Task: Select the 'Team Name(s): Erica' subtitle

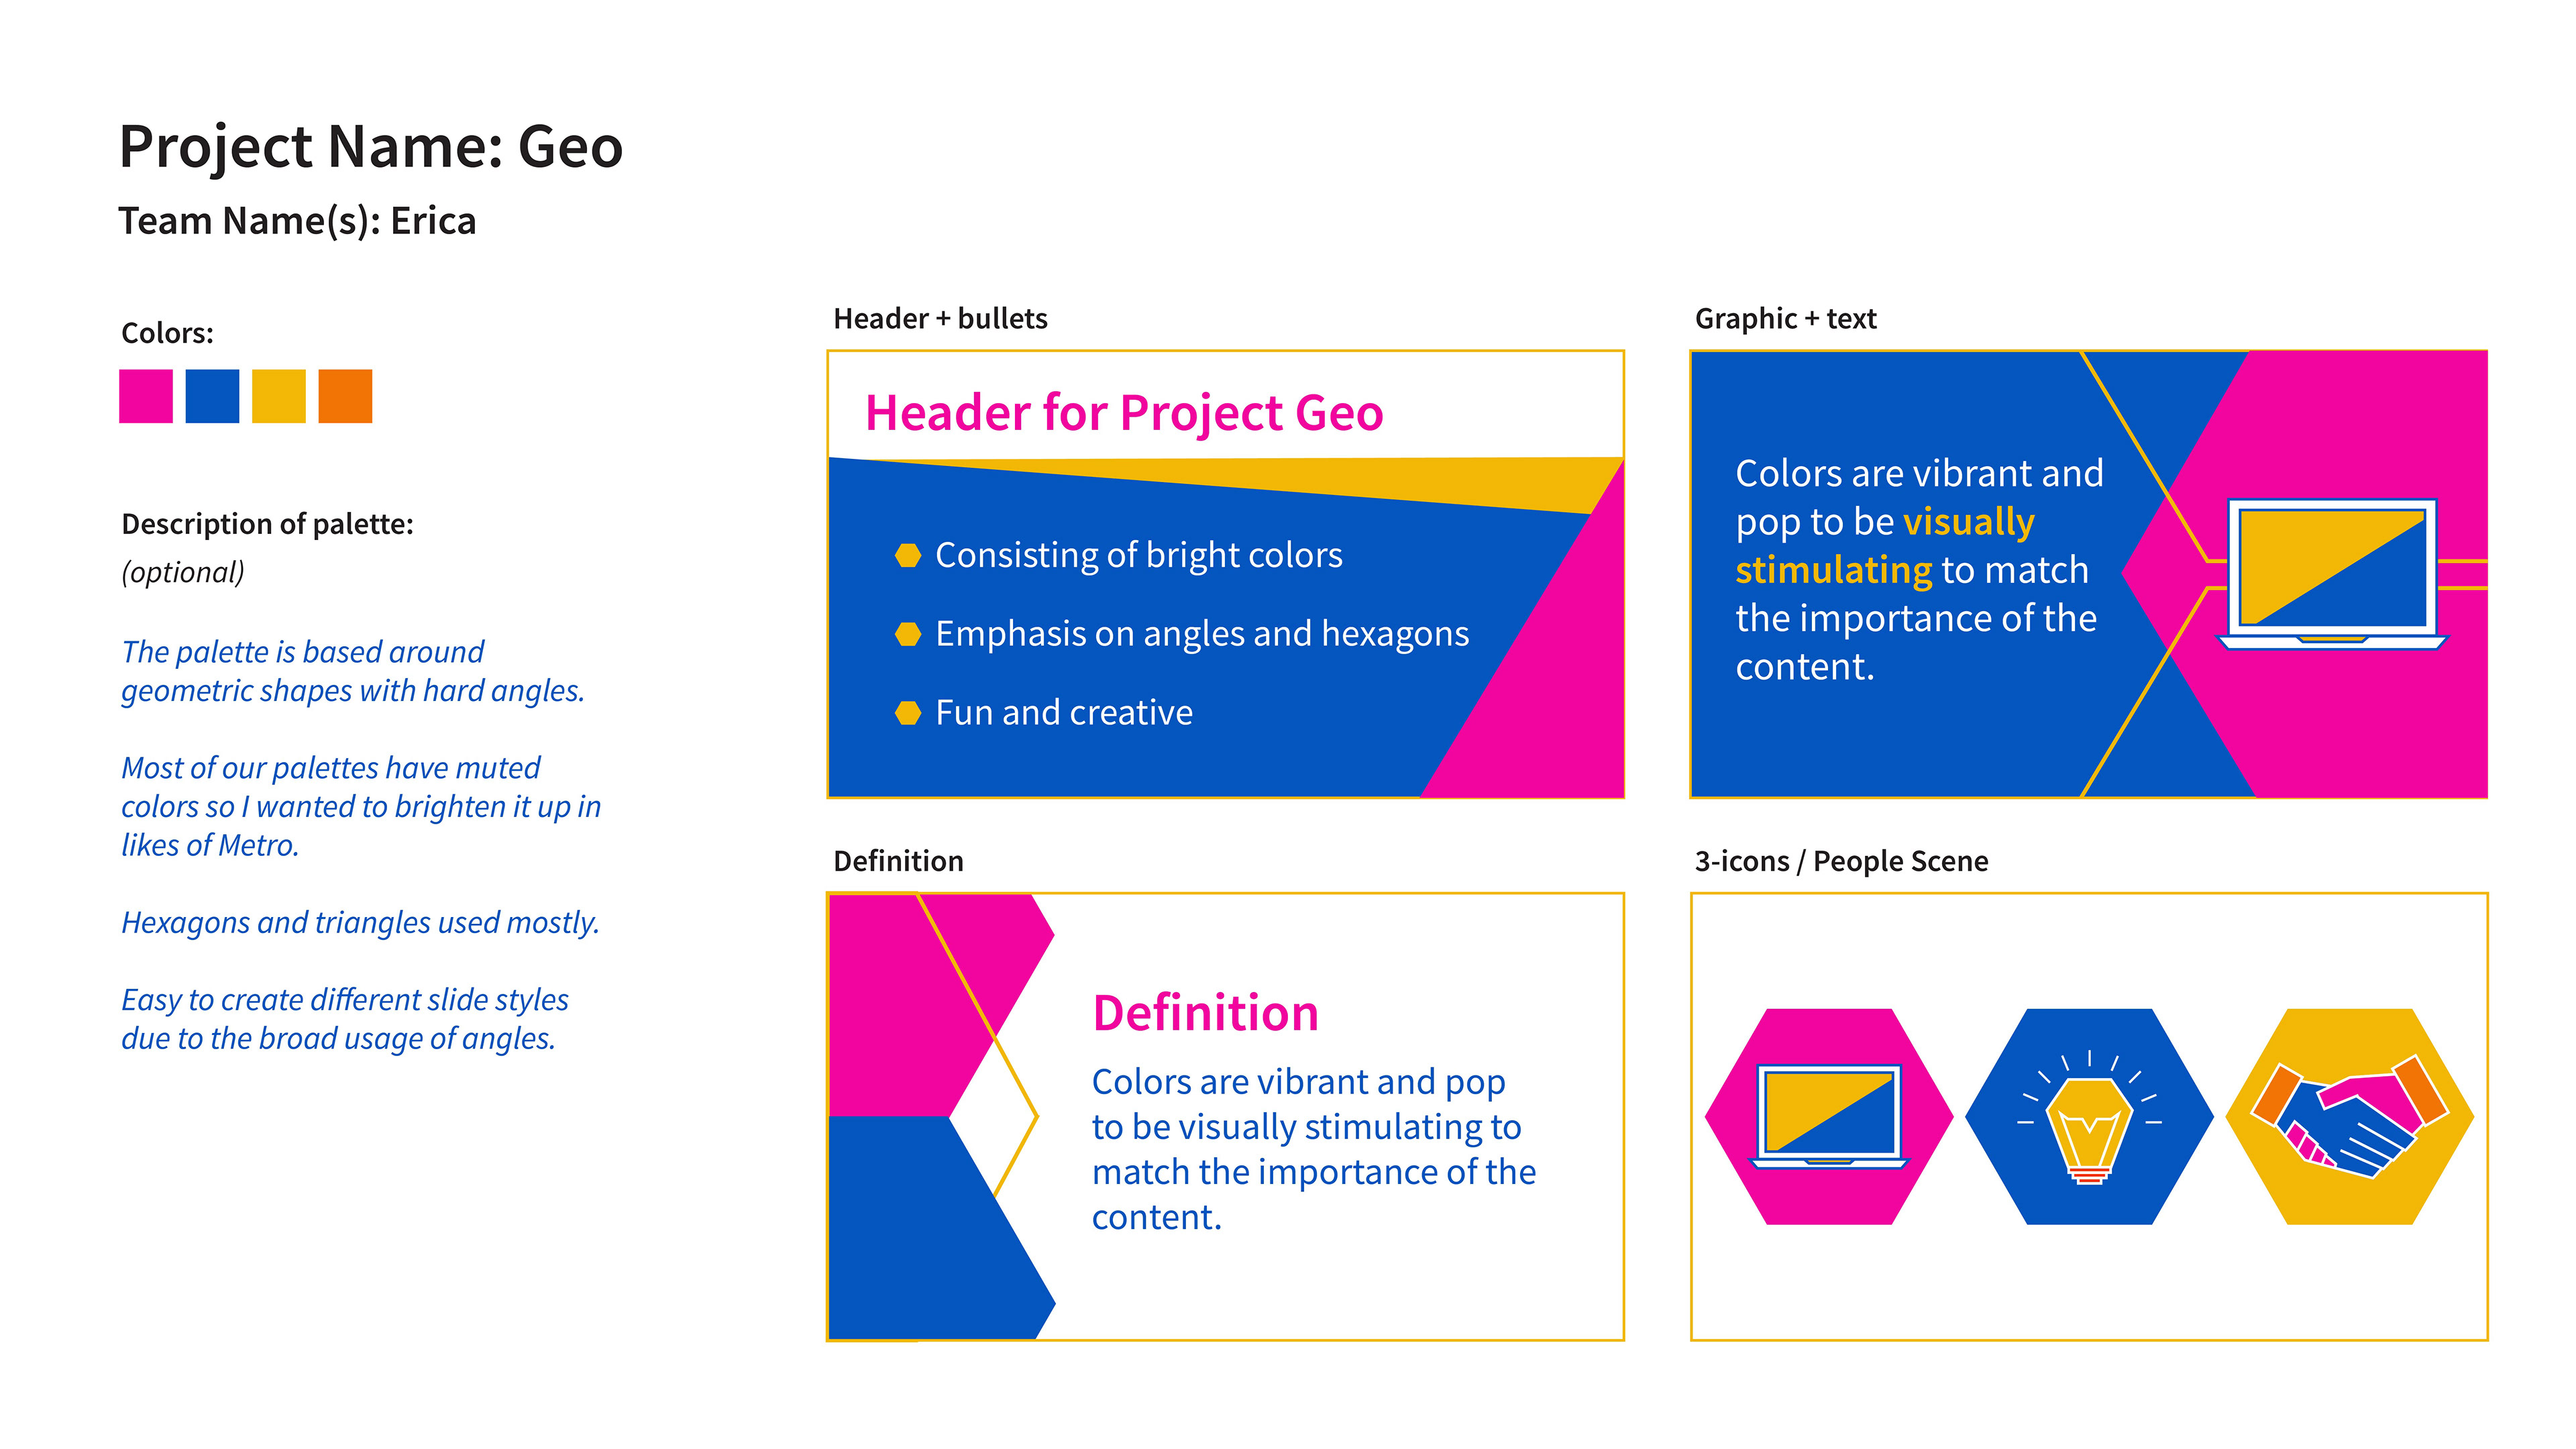Action: [297, 221]
